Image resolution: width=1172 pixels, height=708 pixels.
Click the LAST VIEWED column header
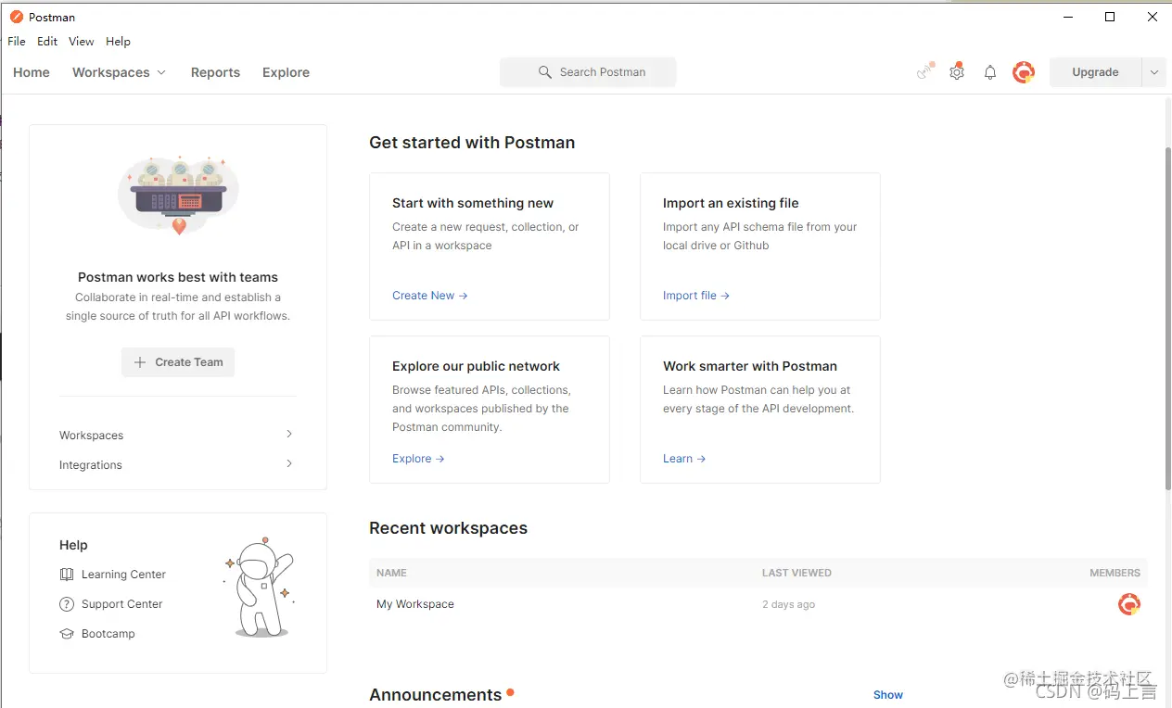(x=796, y=573)
